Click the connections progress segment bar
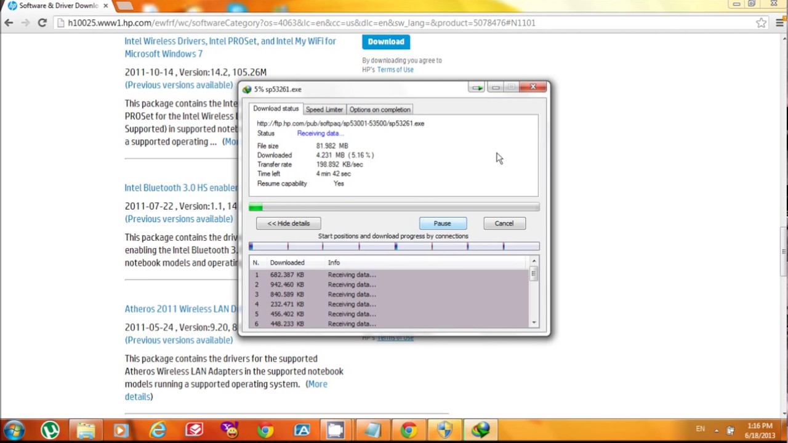Image resolution: width=788 pixels, height=443 pixels. click(394, 246)
